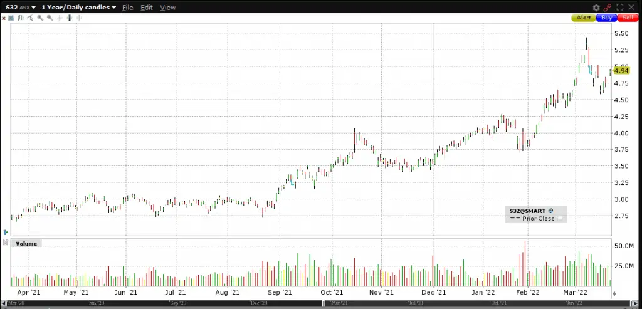
Task: Toggle the S32@SMART legend indicator
Action: [x=550, y=211]
